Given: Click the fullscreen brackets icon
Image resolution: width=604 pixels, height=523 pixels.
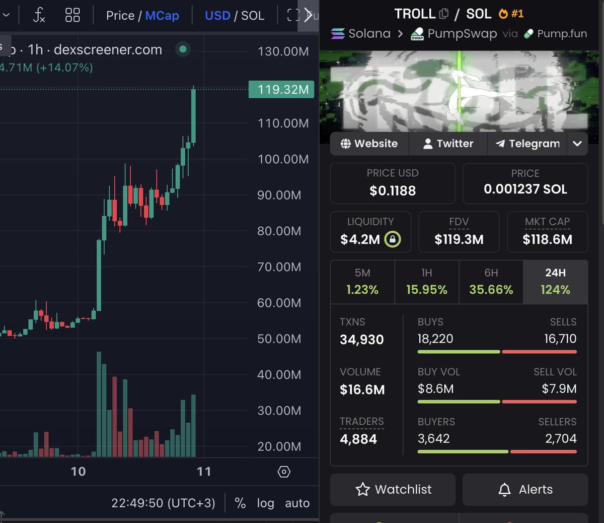Looking at the screenshot, I should coord(293,16).
